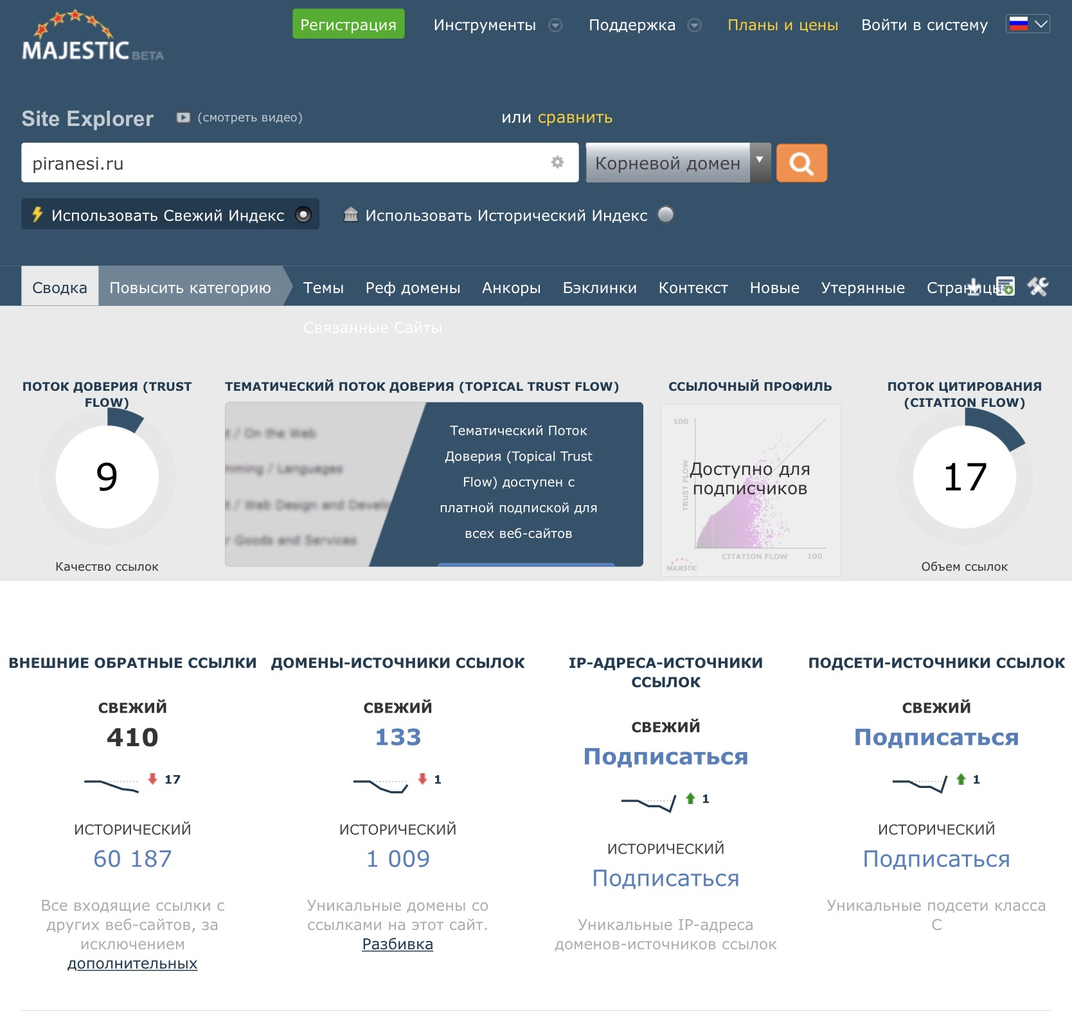Open the Новые tab
This screenshot has height=1011, width=1072.
[x=774, y=287]
